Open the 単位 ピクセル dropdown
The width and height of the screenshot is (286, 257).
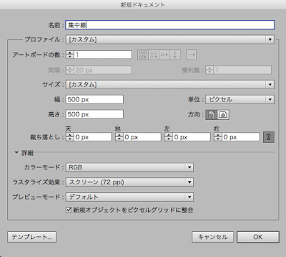[240, 99]
